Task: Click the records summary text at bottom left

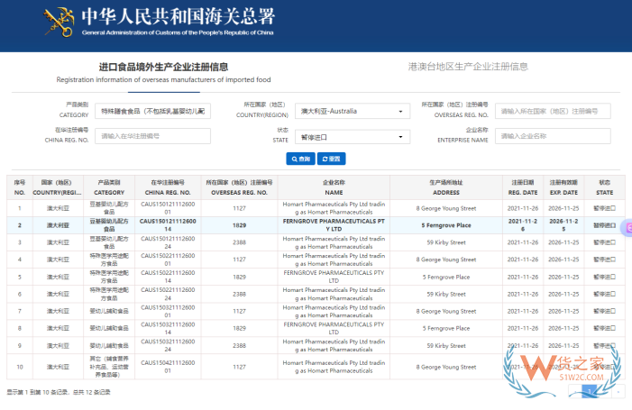Action: 59,392
